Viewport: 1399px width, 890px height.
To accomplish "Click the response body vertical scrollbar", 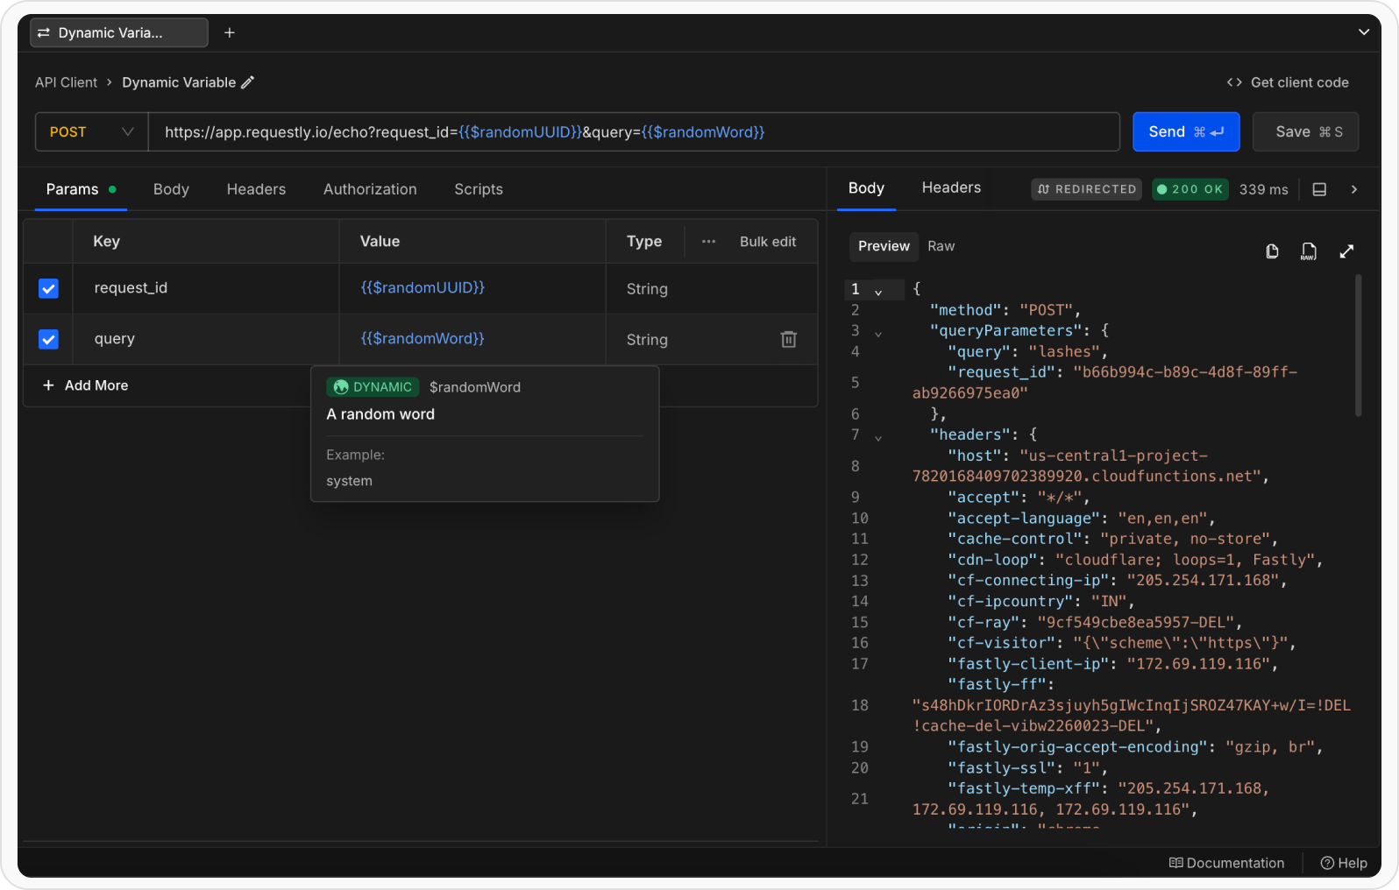I will pos(1358,346).
